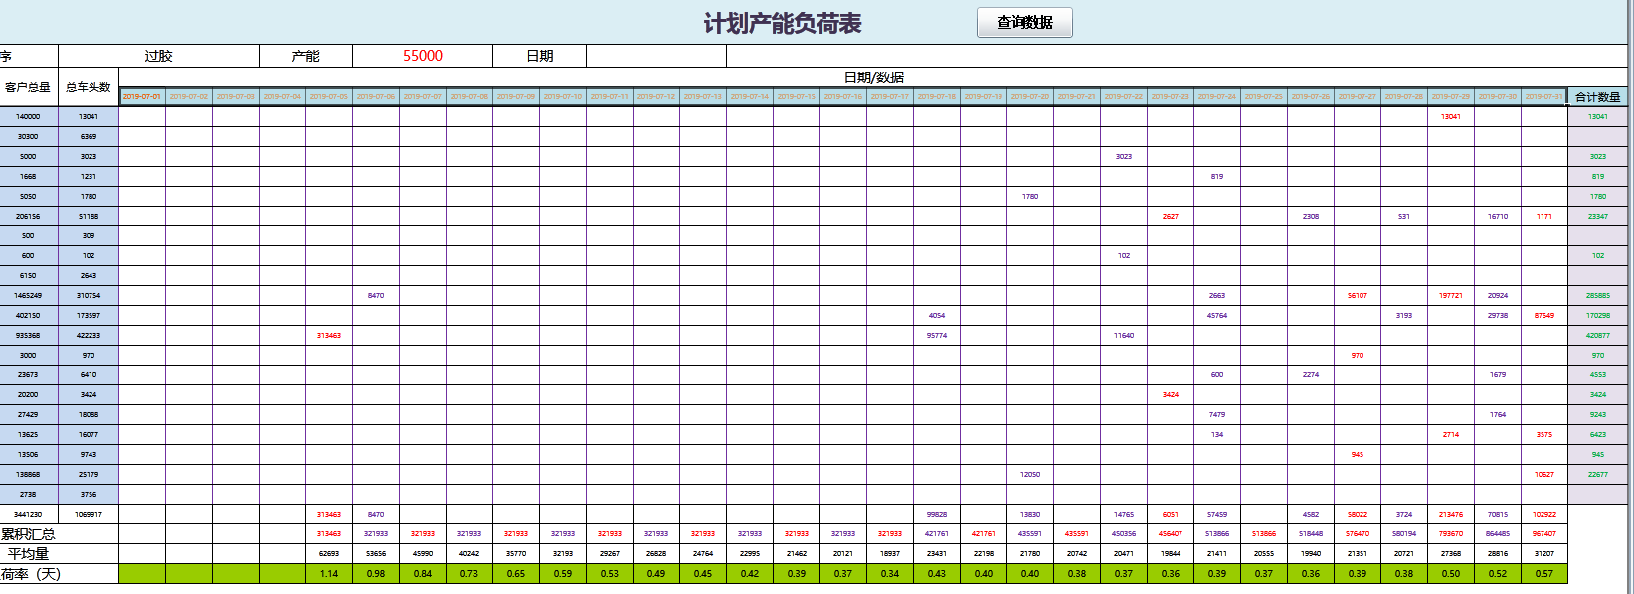
Task: Select the 6369 cell
Action: 89,137
